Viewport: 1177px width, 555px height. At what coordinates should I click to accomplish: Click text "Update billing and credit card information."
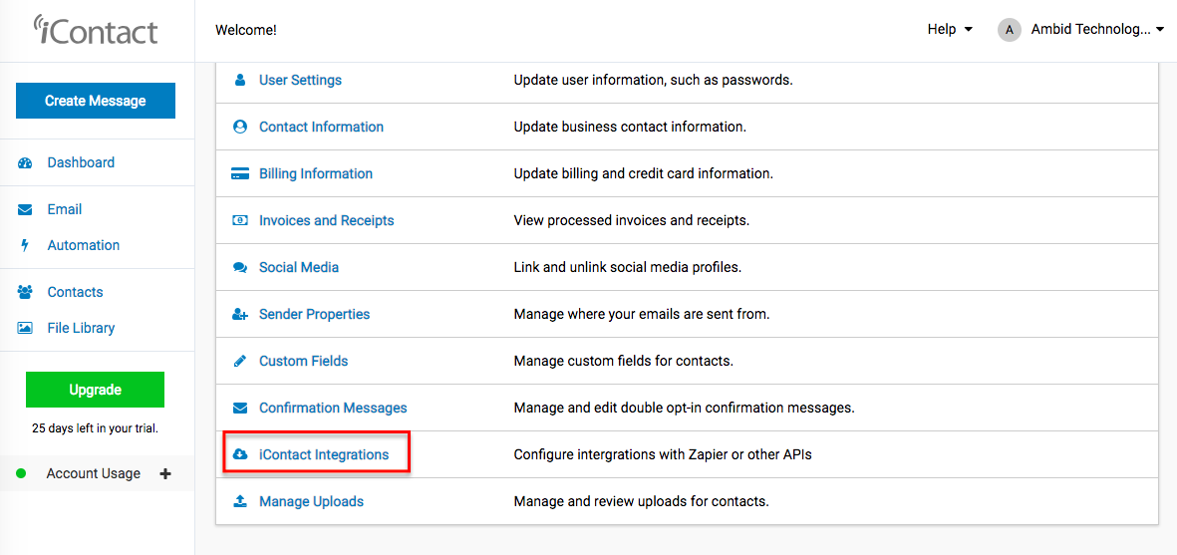(643, 174)
